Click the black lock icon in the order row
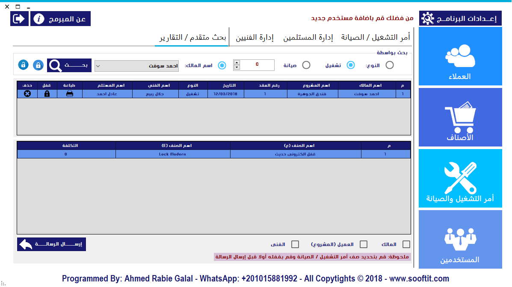 click(x=47, y=94)
